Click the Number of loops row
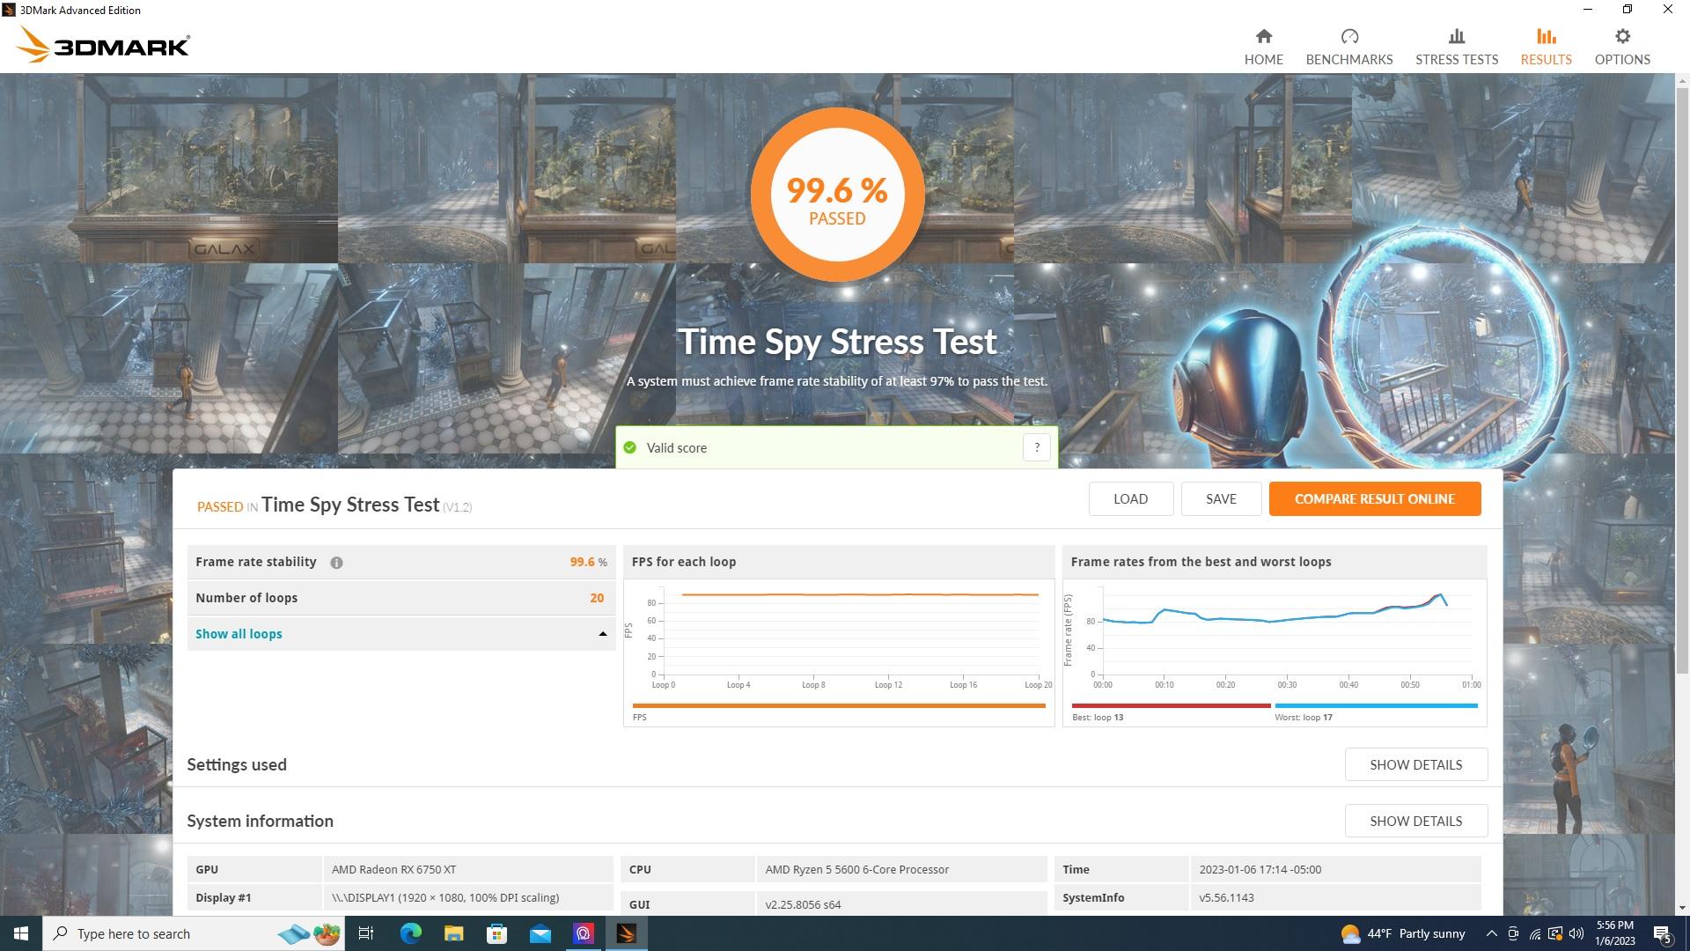This screenshot has width=1690, height=951. pyautogui.click(x=400, y=598)
